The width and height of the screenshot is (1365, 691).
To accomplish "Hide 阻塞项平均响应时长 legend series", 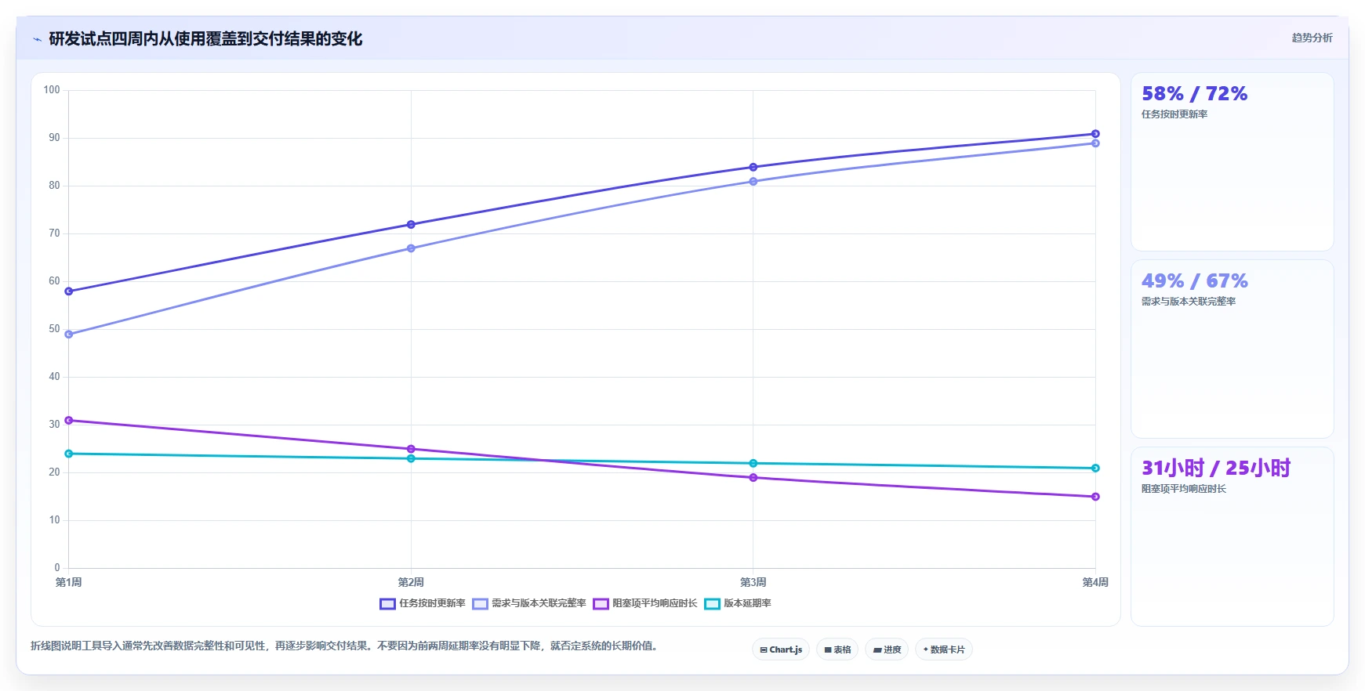I will (645, 603).
